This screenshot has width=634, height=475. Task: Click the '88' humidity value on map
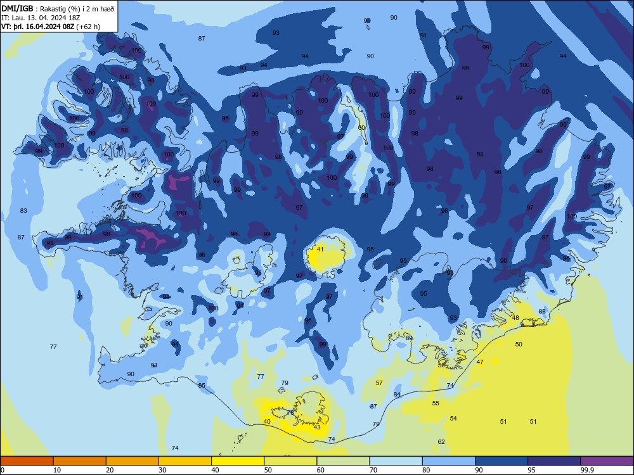tap(542, 312)
